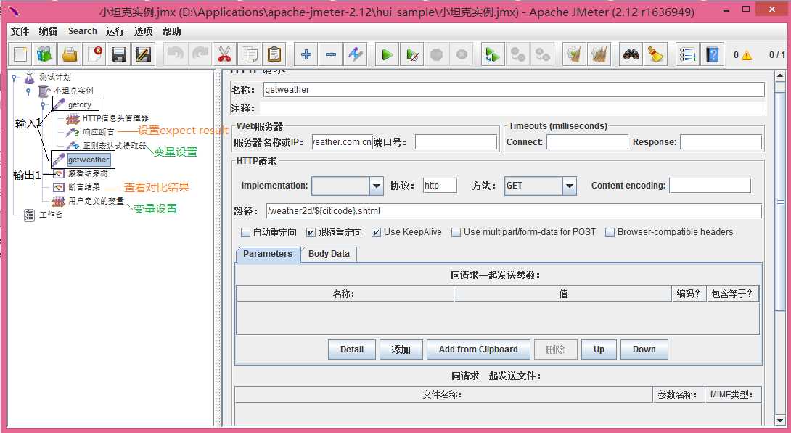Expand all tree nodes with plus icon
The image size is (791, 433).
tap(306, 54)
